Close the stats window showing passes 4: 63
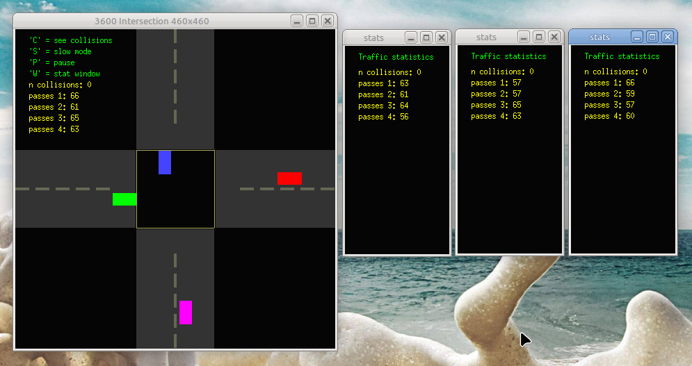692x366 pixels. tap(554, 37)
